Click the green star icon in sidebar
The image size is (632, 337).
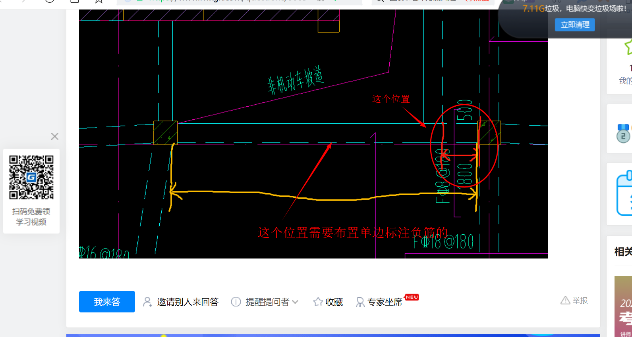pos(628,47)
